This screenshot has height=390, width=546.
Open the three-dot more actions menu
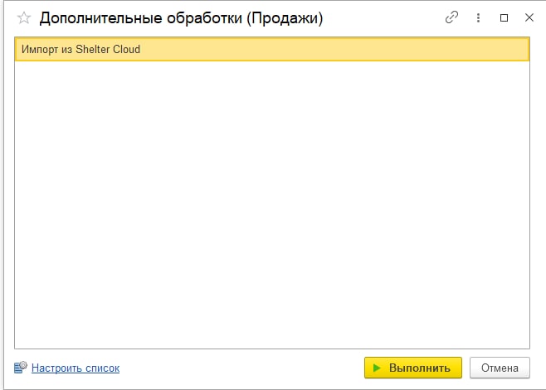click(478, 17)
